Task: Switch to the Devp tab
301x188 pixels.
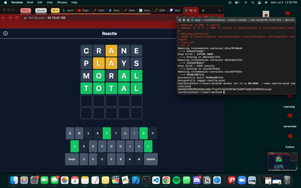Action: point(115,10)
